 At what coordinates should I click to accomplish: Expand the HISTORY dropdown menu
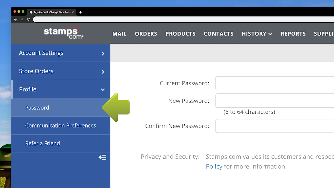pos(257,34)
